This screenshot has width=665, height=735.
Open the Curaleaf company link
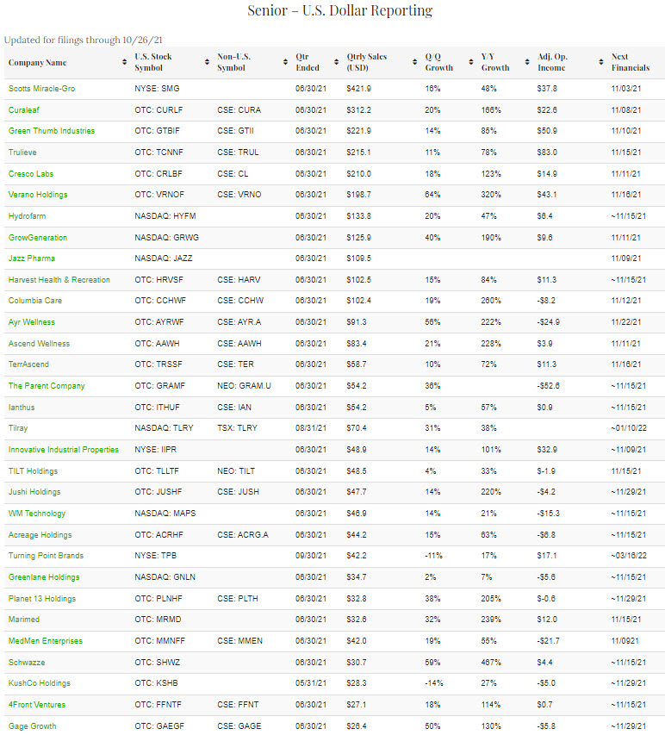[x=23, y=109]
